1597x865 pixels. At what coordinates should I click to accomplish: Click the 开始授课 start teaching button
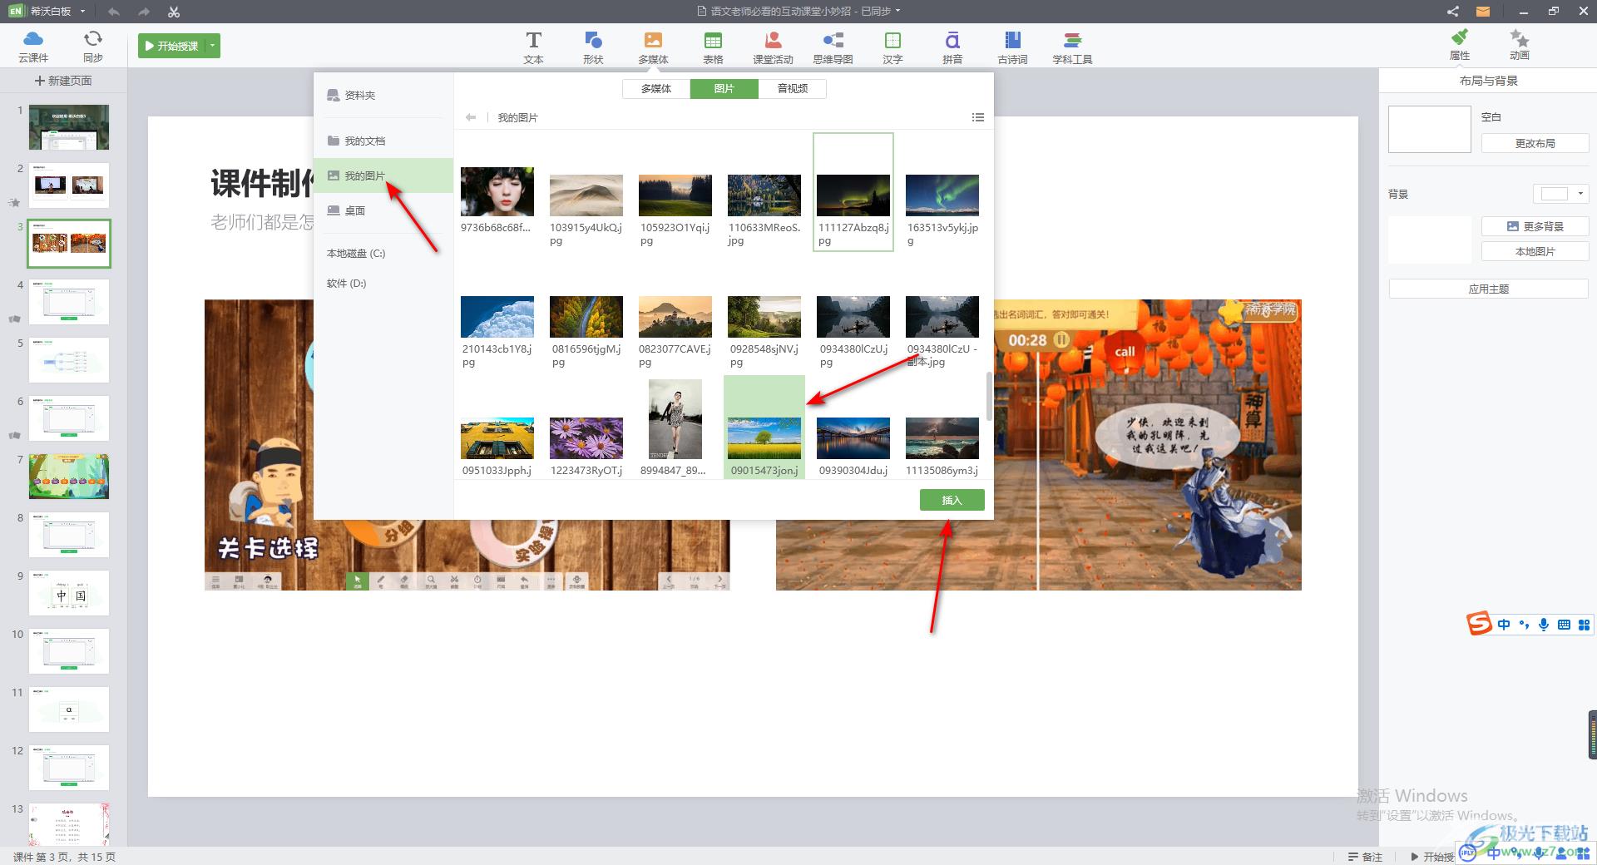tap(172, 46)
